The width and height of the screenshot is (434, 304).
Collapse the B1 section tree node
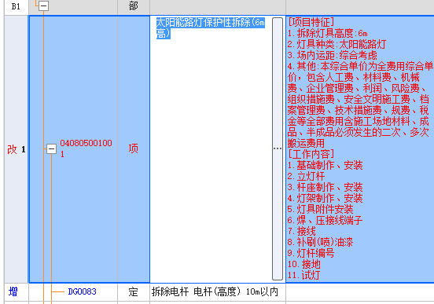tap(43, 5)
